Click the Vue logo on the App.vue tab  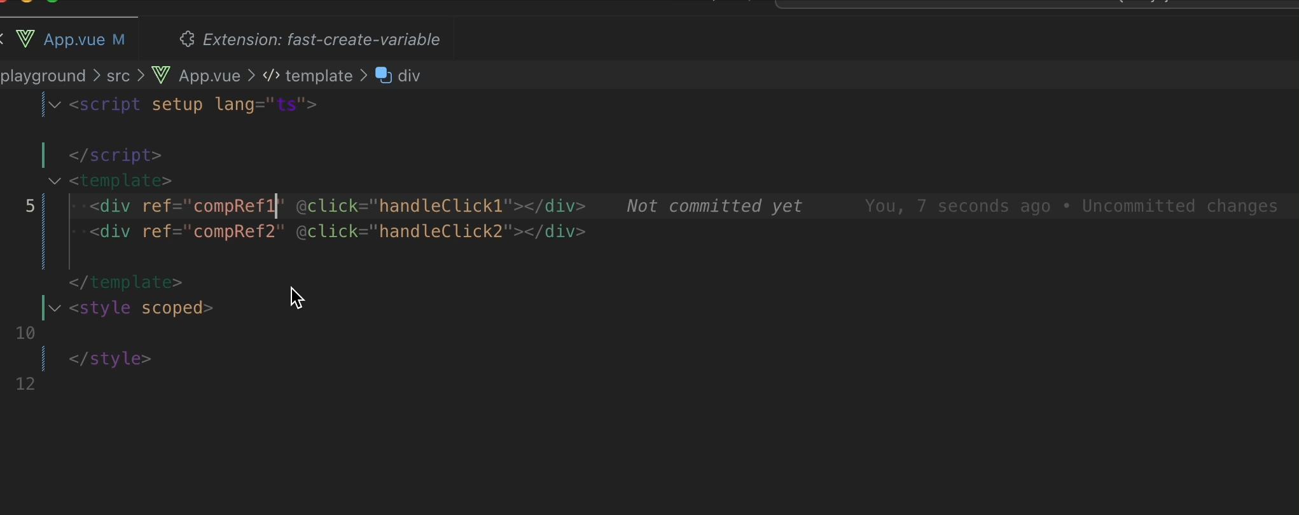tap(25, 39)
